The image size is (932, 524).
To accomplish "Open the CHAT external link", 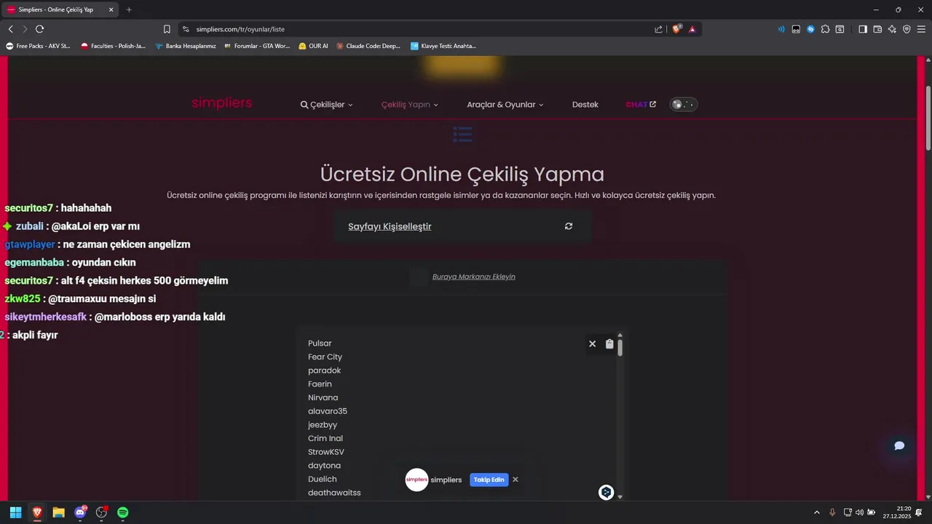I will coord(641,105).
